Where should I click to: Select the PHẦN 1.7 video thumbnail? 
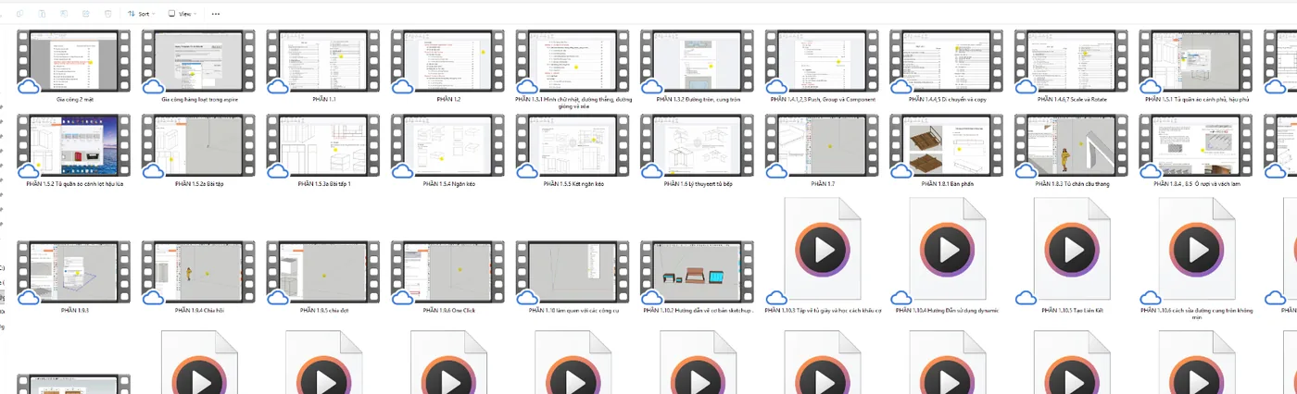click(x=821, y=146)
